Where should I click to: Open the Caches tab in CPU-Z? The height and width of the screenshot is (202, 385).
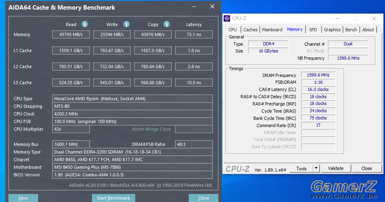point(251,30)
